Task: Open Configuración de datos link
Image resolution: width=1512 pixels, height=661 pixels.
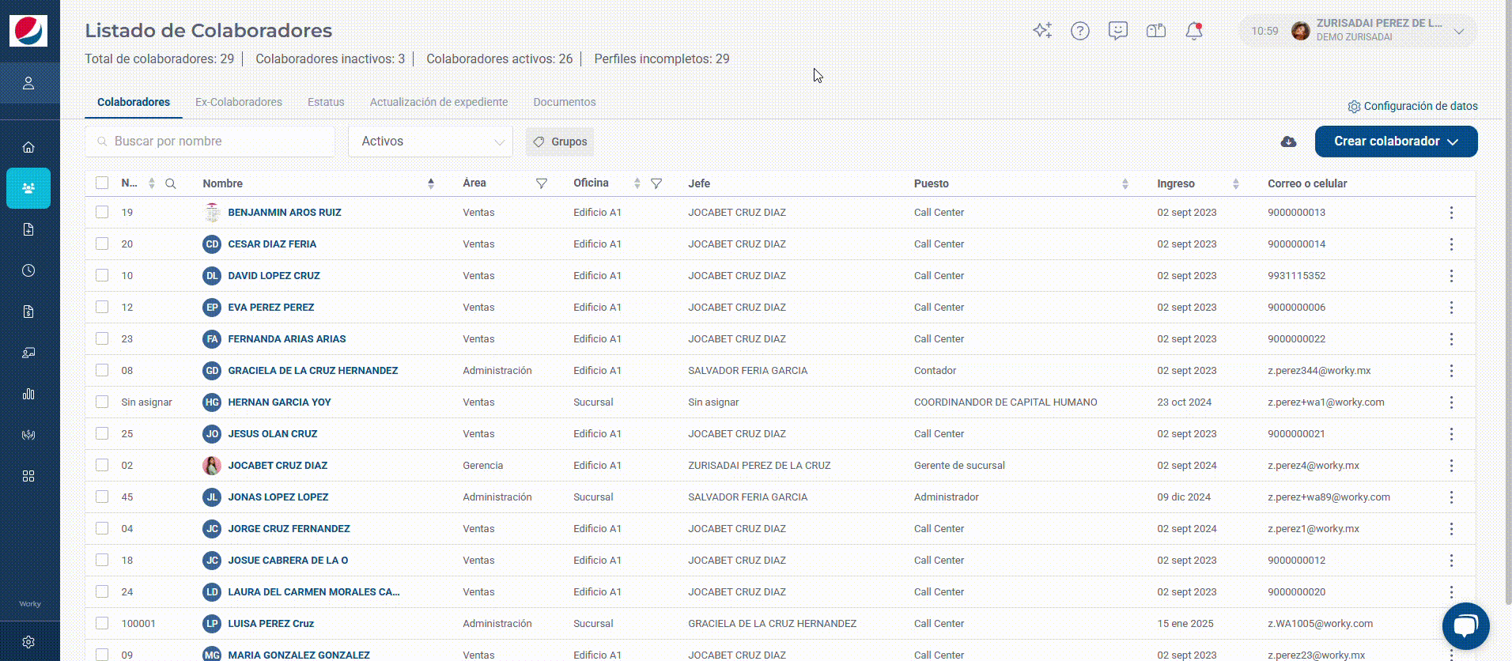Action: 1412,106
